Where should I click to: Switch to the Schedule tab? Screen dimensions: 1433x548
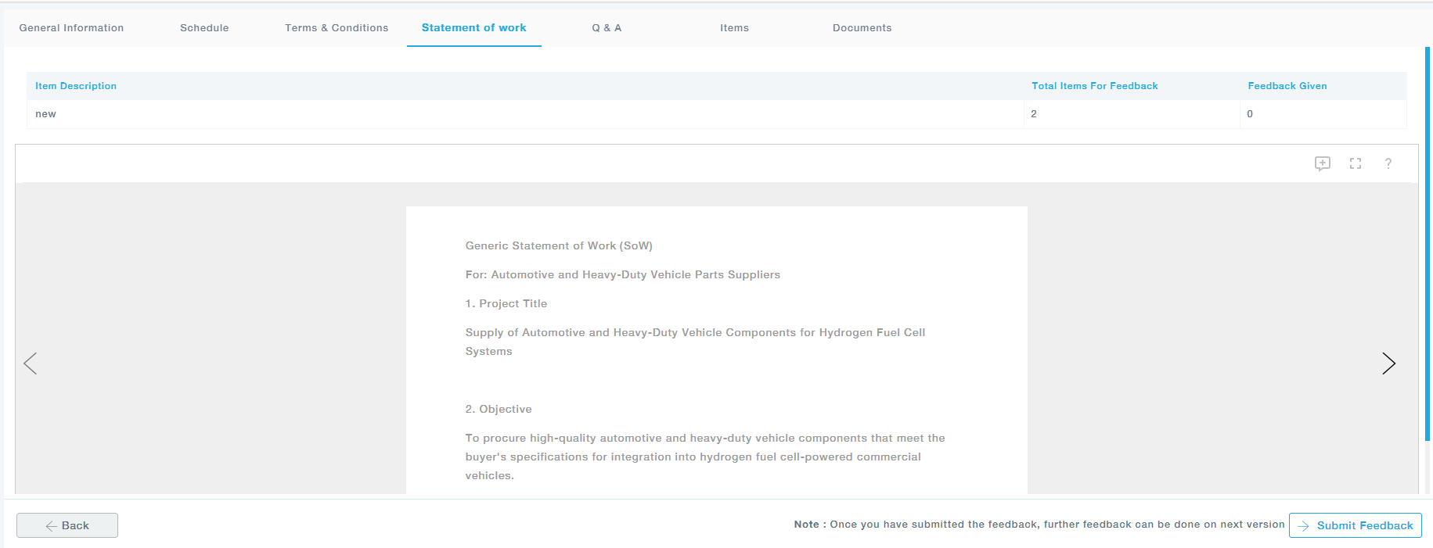(x=204, y=28)
